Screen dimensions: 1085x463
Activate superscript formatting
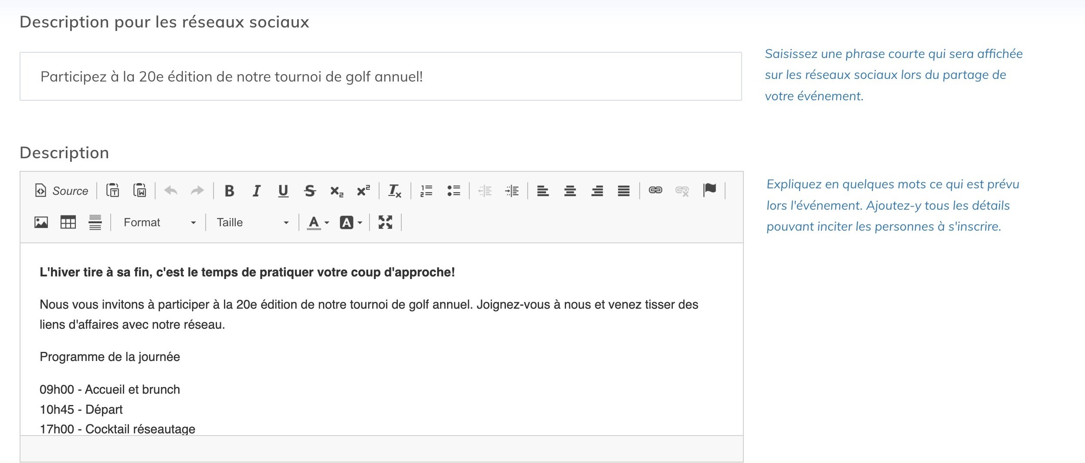(x=363, y=190)
